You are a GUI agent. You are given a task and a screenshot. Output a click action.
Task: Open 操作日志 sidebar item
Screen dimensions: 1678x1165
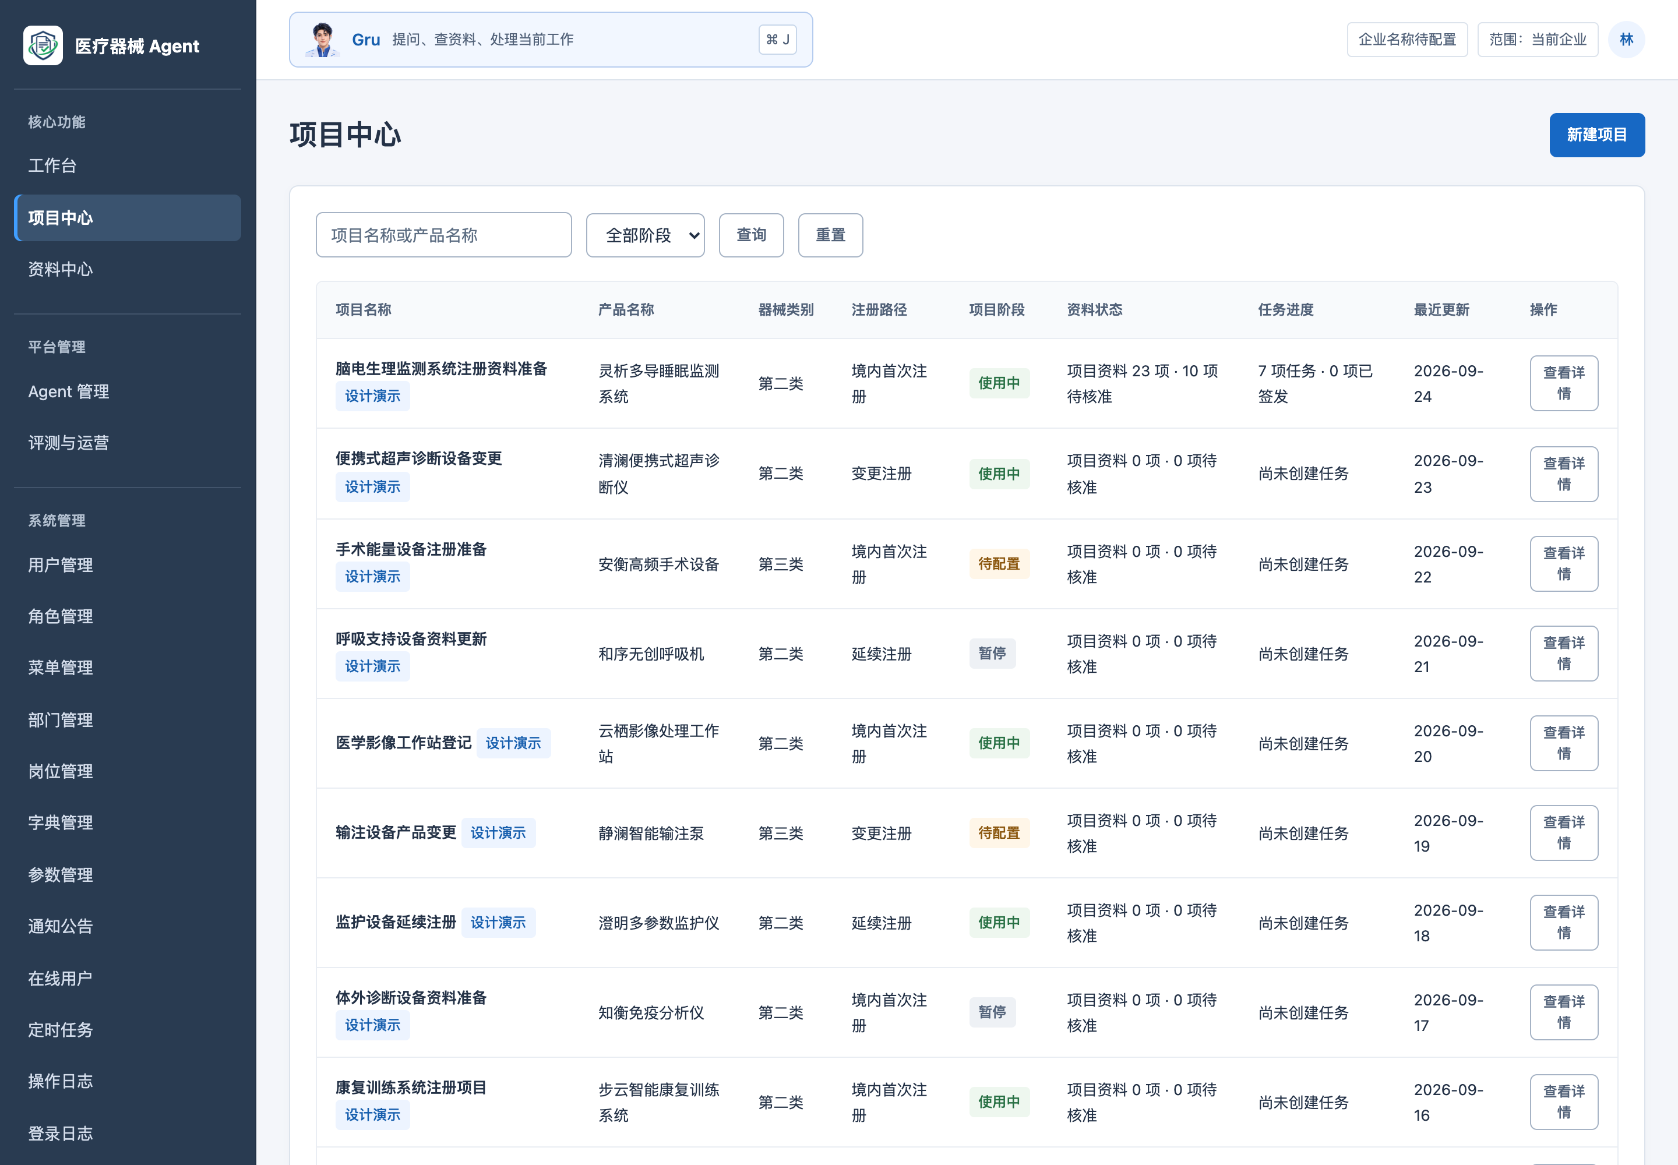(128, 1081)
